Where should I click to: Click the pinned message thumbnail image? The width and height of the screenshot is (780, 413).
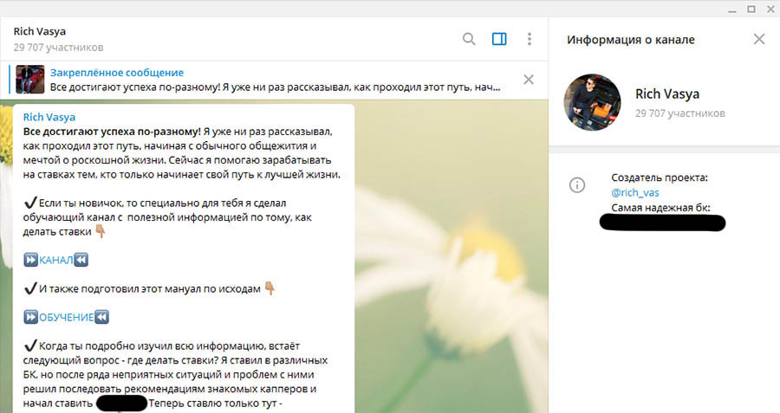coord(31,80)
